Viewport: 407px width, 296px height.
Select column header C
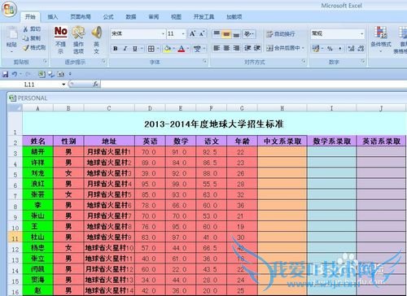[x=109, y=108]
